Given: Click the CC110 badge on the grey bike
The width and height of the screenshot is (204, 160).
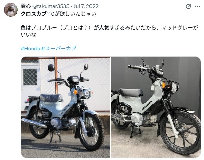Looking at the screenshot, I should pyautogui.click(x=125, y=108).
